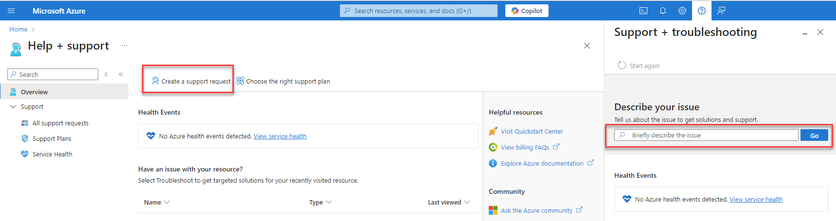Screen dimensions: 836x221
Task: Open the notifications bell
Action: [x=663, y=11]
